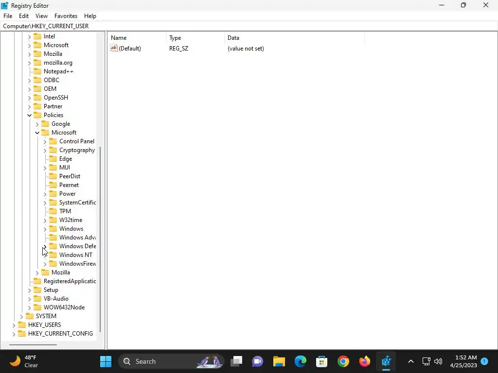Click the taskbar Search box

(x=172, y=361)
